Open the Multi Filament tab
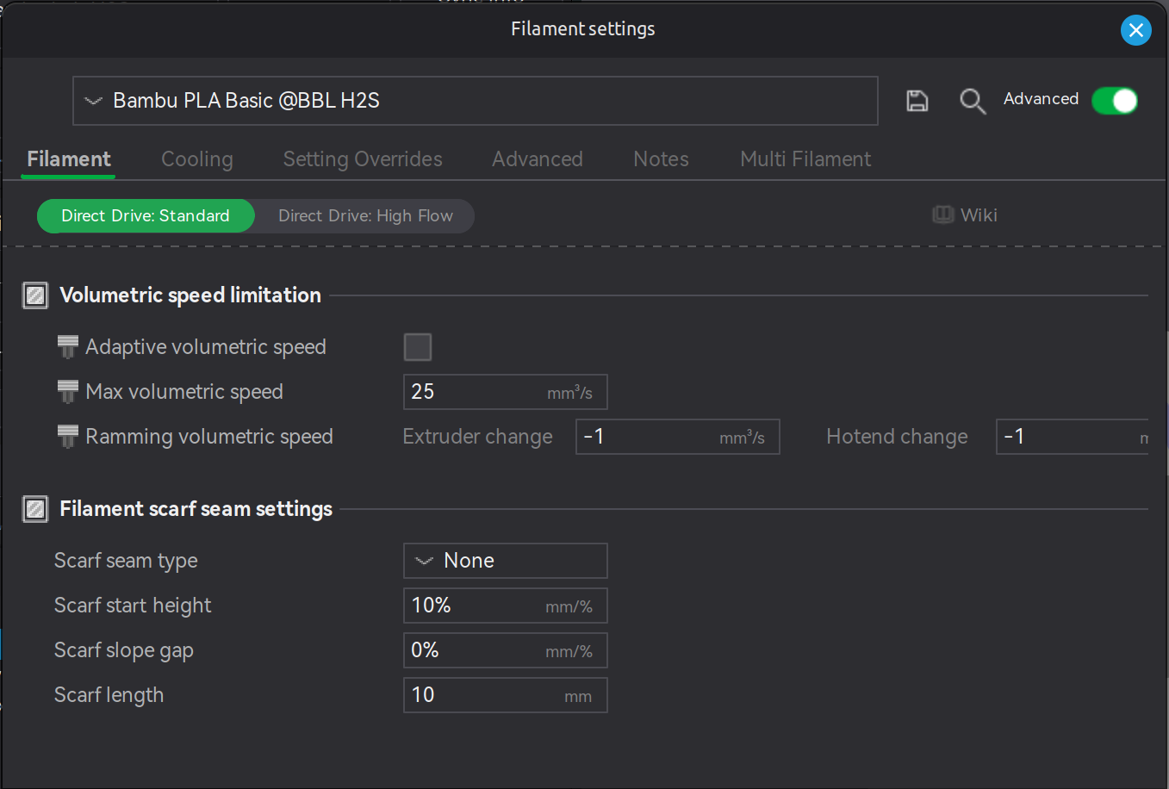Screen dimensions: 1169x789 805,159
